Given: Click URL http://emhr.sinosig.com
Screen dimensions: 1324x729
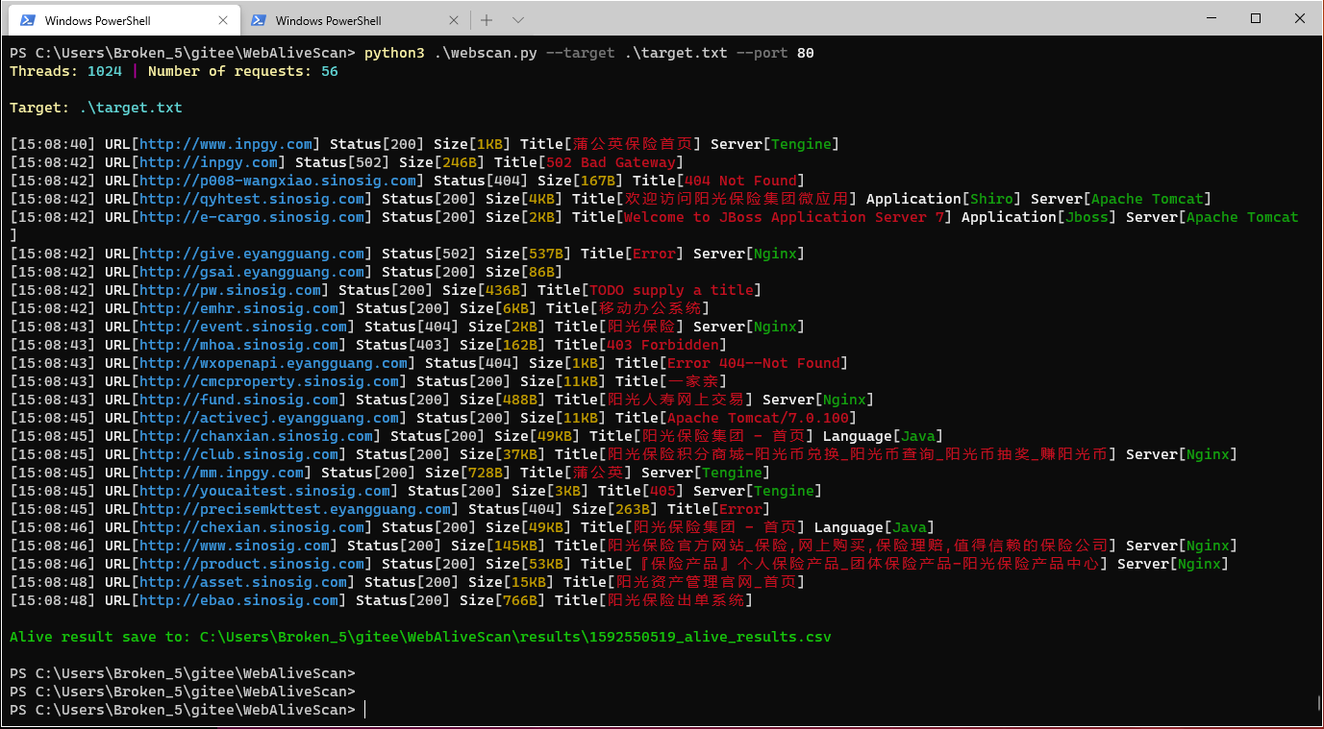Looking at the screenshot, I should (239, 308).
